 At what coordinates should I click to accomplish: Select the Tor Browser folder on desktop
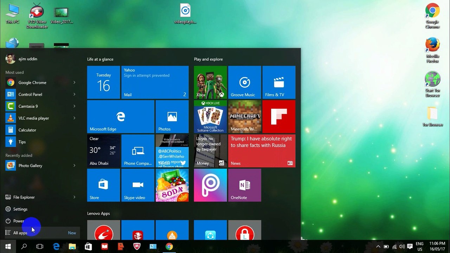[433, 117]
